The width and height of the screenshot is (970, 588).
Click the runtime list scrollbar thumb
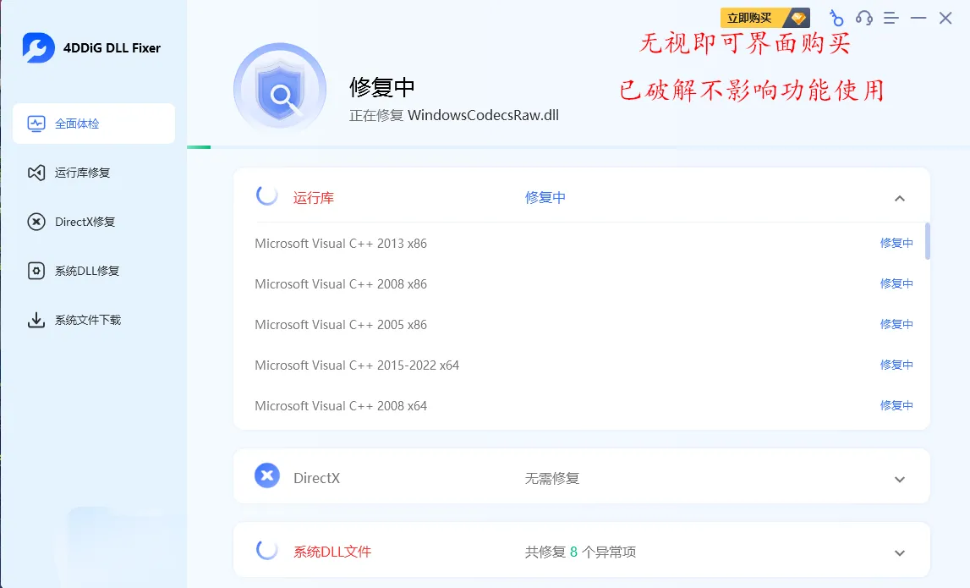click(x=928, y=241)
